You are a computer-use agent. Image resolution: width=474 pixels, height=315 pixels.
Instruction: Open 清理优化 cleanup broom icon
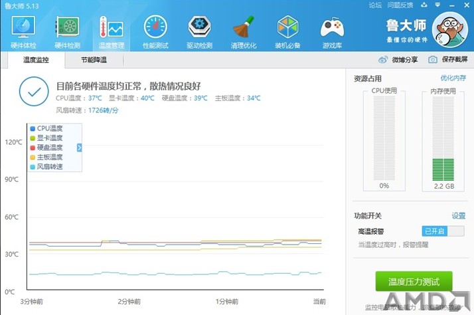pos(244,33)
